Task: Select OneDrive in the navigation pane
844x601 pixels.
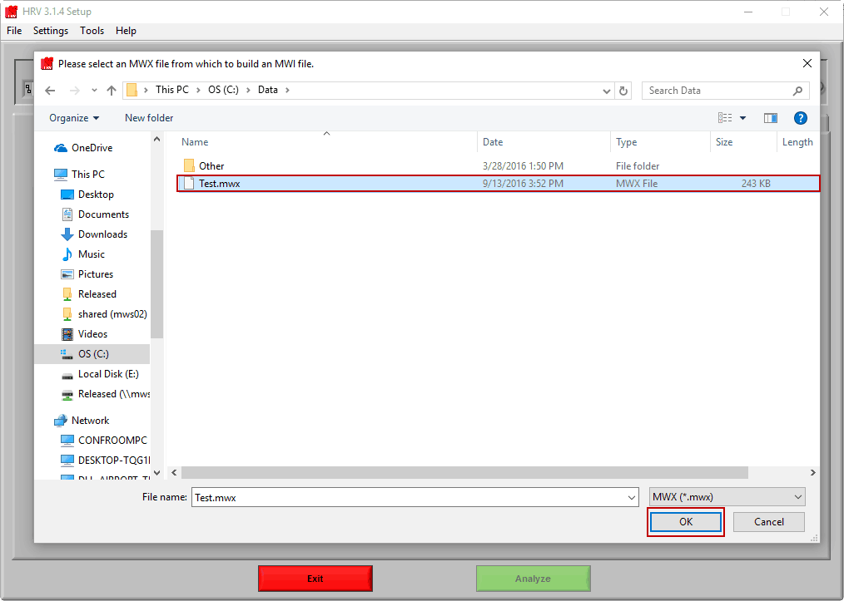Action: (92, 148)
